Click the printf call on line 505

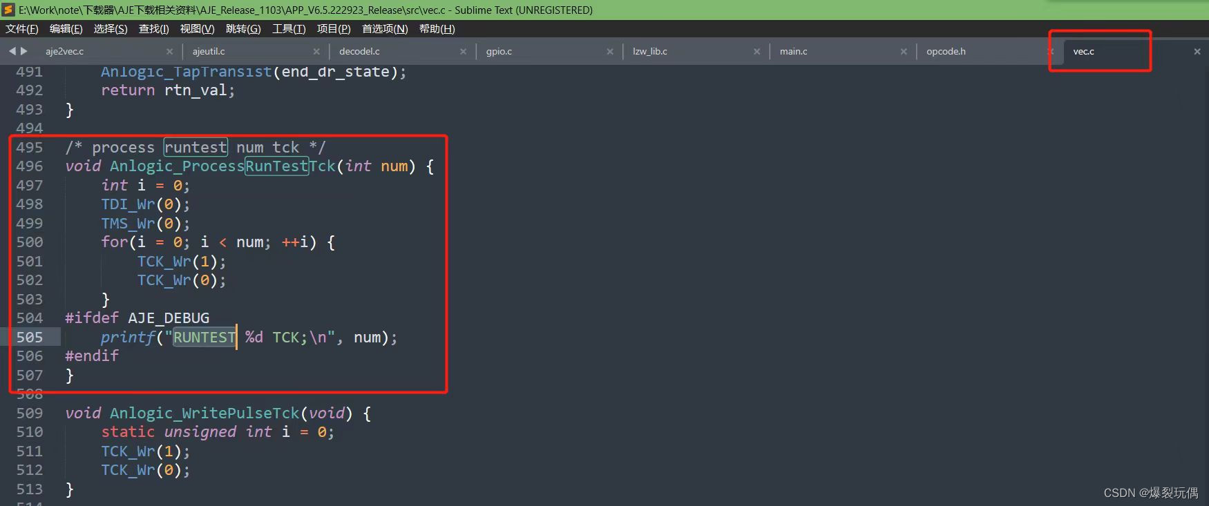(x=249, y=338)
